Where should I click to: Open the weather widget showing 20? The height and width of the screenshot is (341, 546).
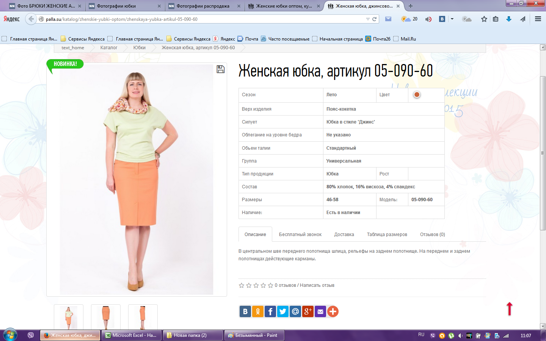409,19
